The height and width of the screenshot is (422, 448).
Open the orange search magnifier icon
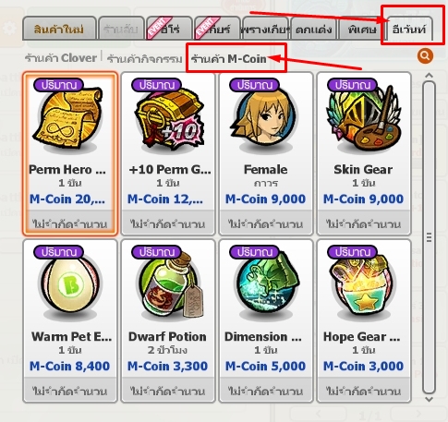pyautogui.click(x=425, y=56)
